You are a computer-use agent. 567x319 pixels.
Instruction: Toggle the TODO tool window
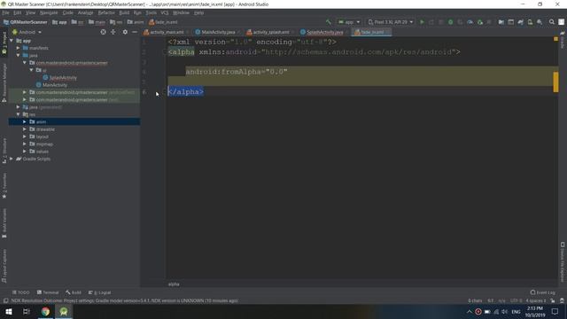pos(20,292)
